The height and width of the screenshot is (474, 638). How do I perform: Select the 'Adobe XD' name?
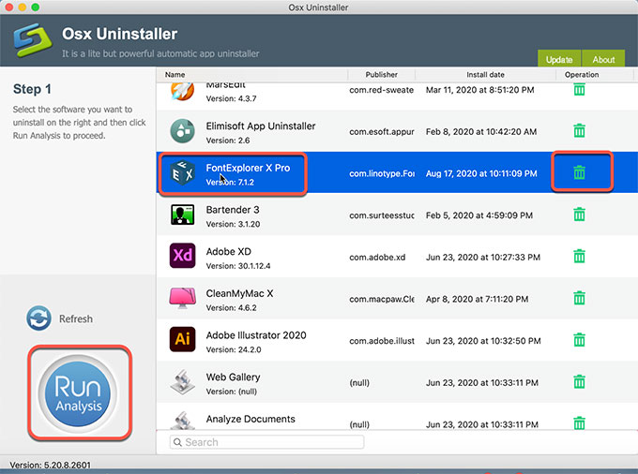228,251
